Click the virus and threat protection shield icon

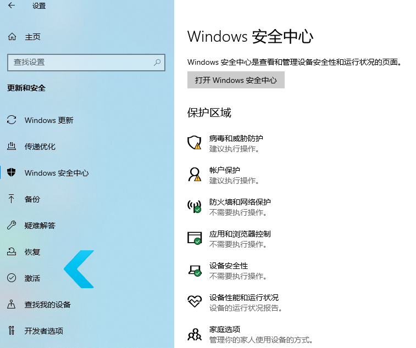click(195, 143)
